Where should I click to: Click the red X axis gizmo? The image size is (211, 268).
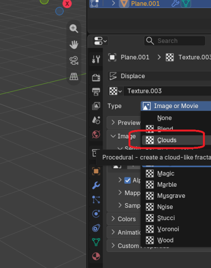point(67,4)
